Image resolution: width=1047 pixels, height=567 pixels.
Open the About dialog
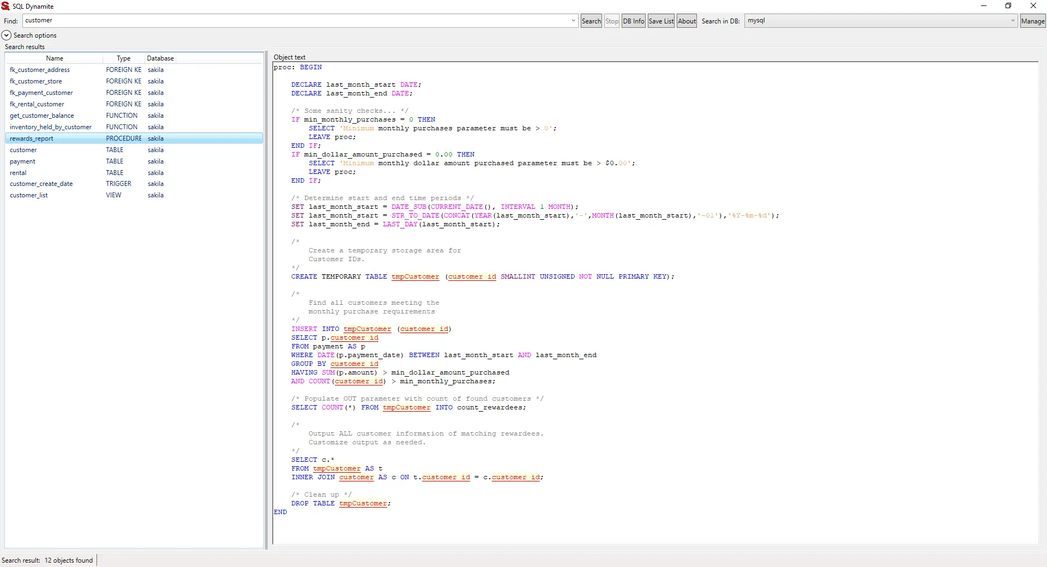pyautogui.click(x=687, y=21)
